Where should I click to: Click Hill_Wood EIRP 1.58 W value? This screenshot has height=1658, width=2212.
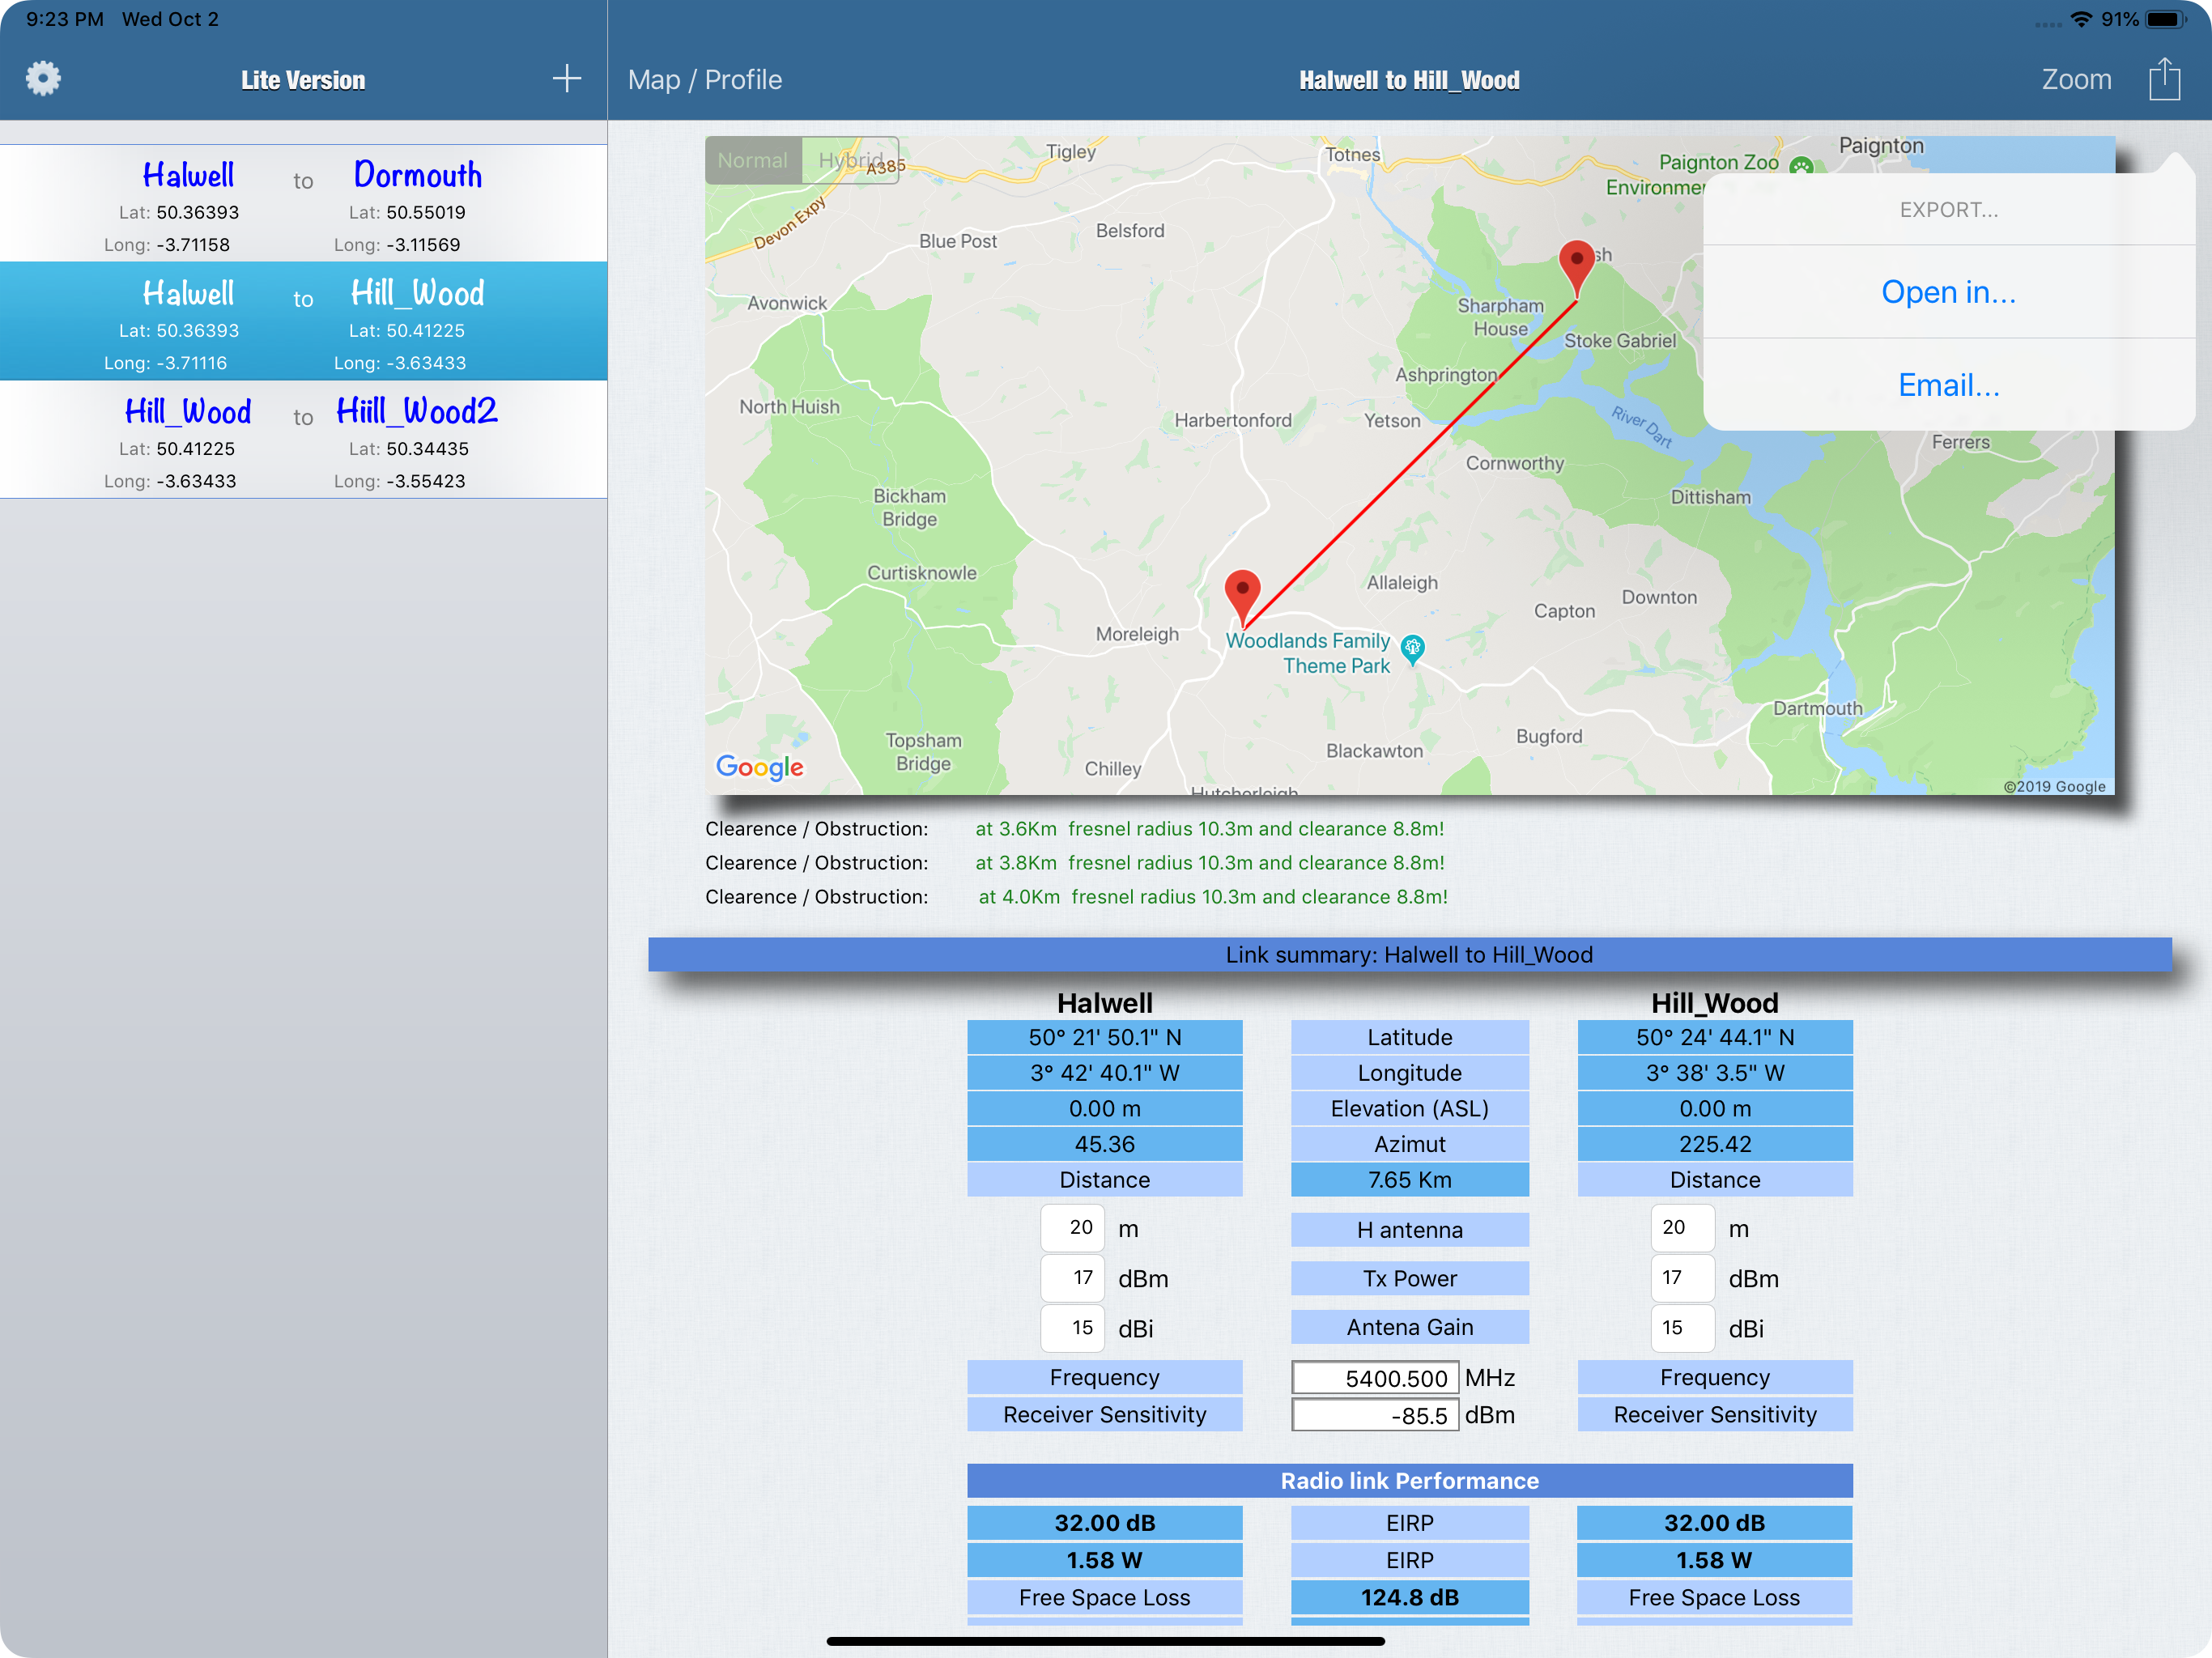tap(1714, 1560)
